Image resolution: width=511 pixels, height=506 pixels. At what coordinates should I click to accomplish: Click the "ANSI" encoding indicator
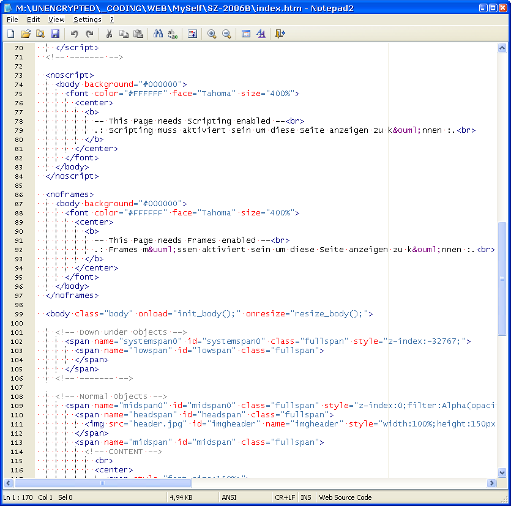229,497
